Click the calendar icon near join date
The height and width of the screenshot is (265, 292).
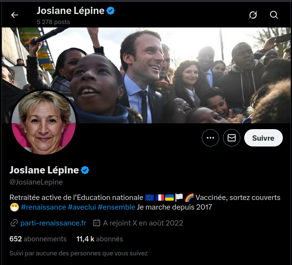97,223
